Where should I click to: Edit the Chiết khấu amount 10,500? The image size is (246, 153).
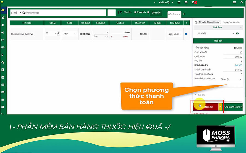[233, 57]
